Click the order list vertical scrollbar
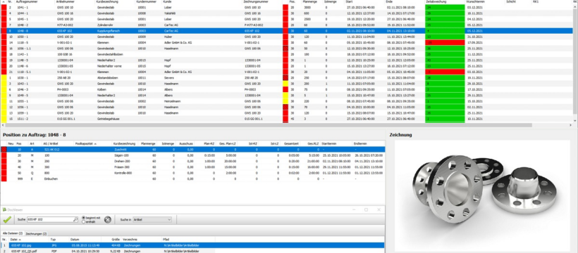The image size is (578, 253). point(575,60)
